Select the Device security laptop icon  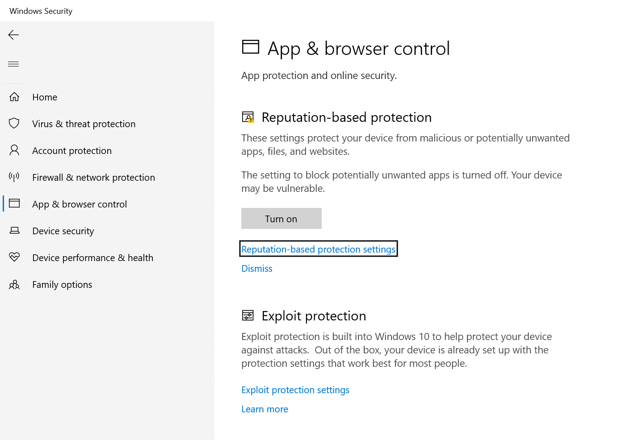tap(14, 231)
